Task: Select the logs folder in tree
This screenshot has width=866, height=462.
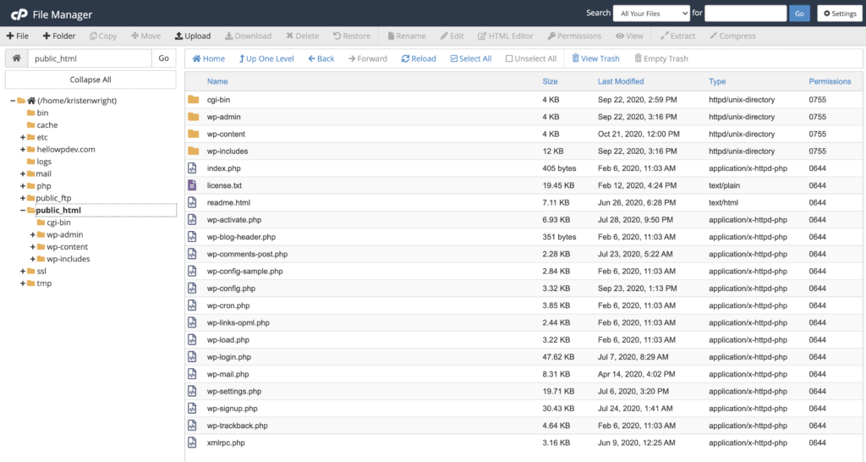Action: point(44,162)
